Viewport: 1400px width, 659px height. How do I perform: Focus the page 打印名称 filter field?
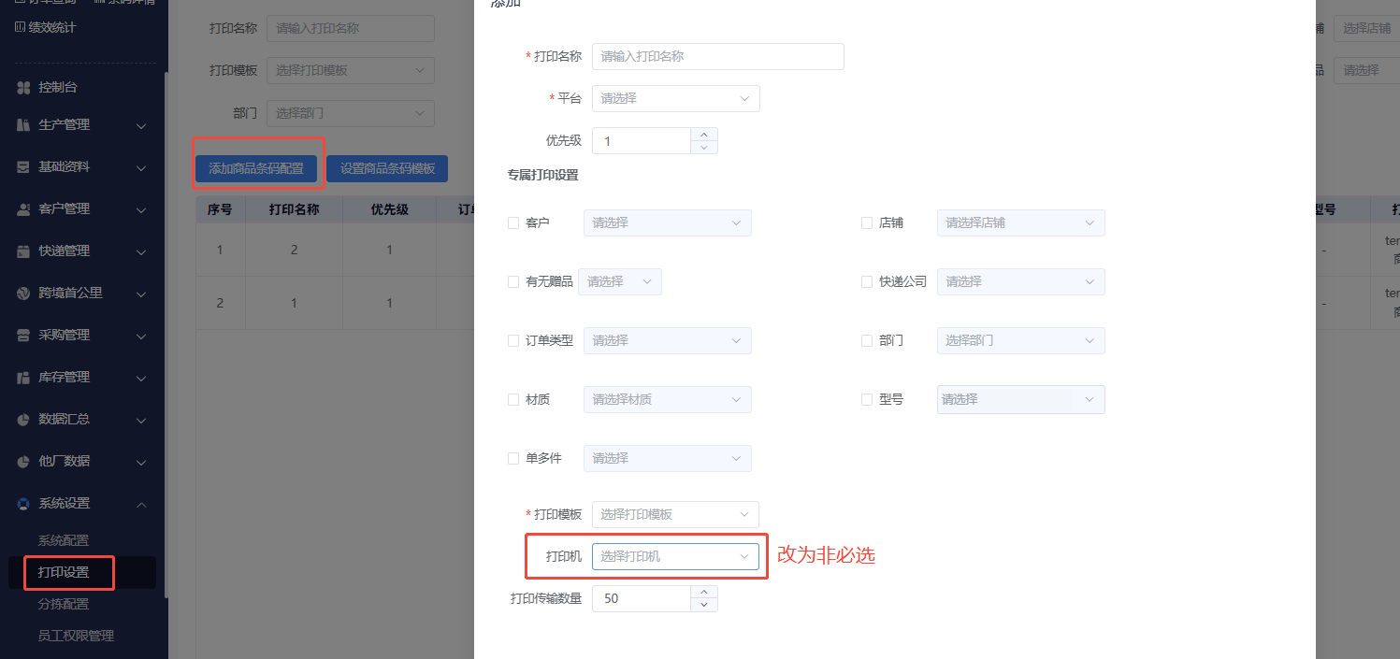point(351,28)
